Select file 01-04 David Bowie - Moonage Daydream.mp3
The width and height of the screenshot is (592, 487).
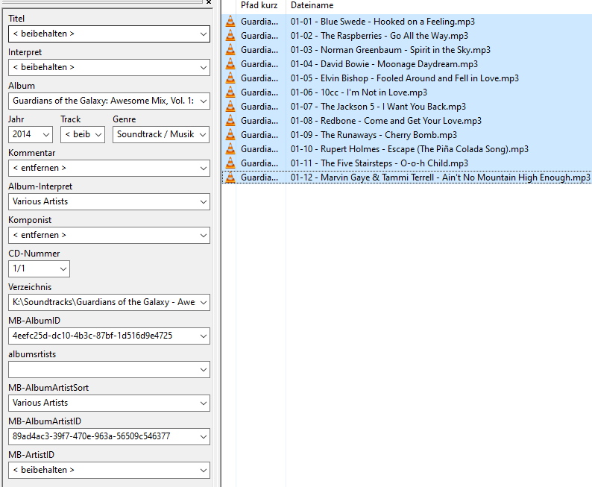pos(384,64)
